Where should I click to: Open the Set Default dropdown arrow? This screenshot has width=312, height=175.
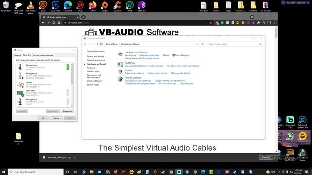point(59,111)
